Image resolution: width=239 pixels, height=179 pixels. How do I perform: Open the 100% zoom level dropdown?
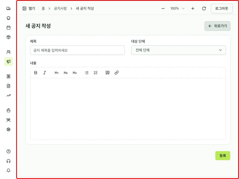pyautogui.click(x=177, y=8)
